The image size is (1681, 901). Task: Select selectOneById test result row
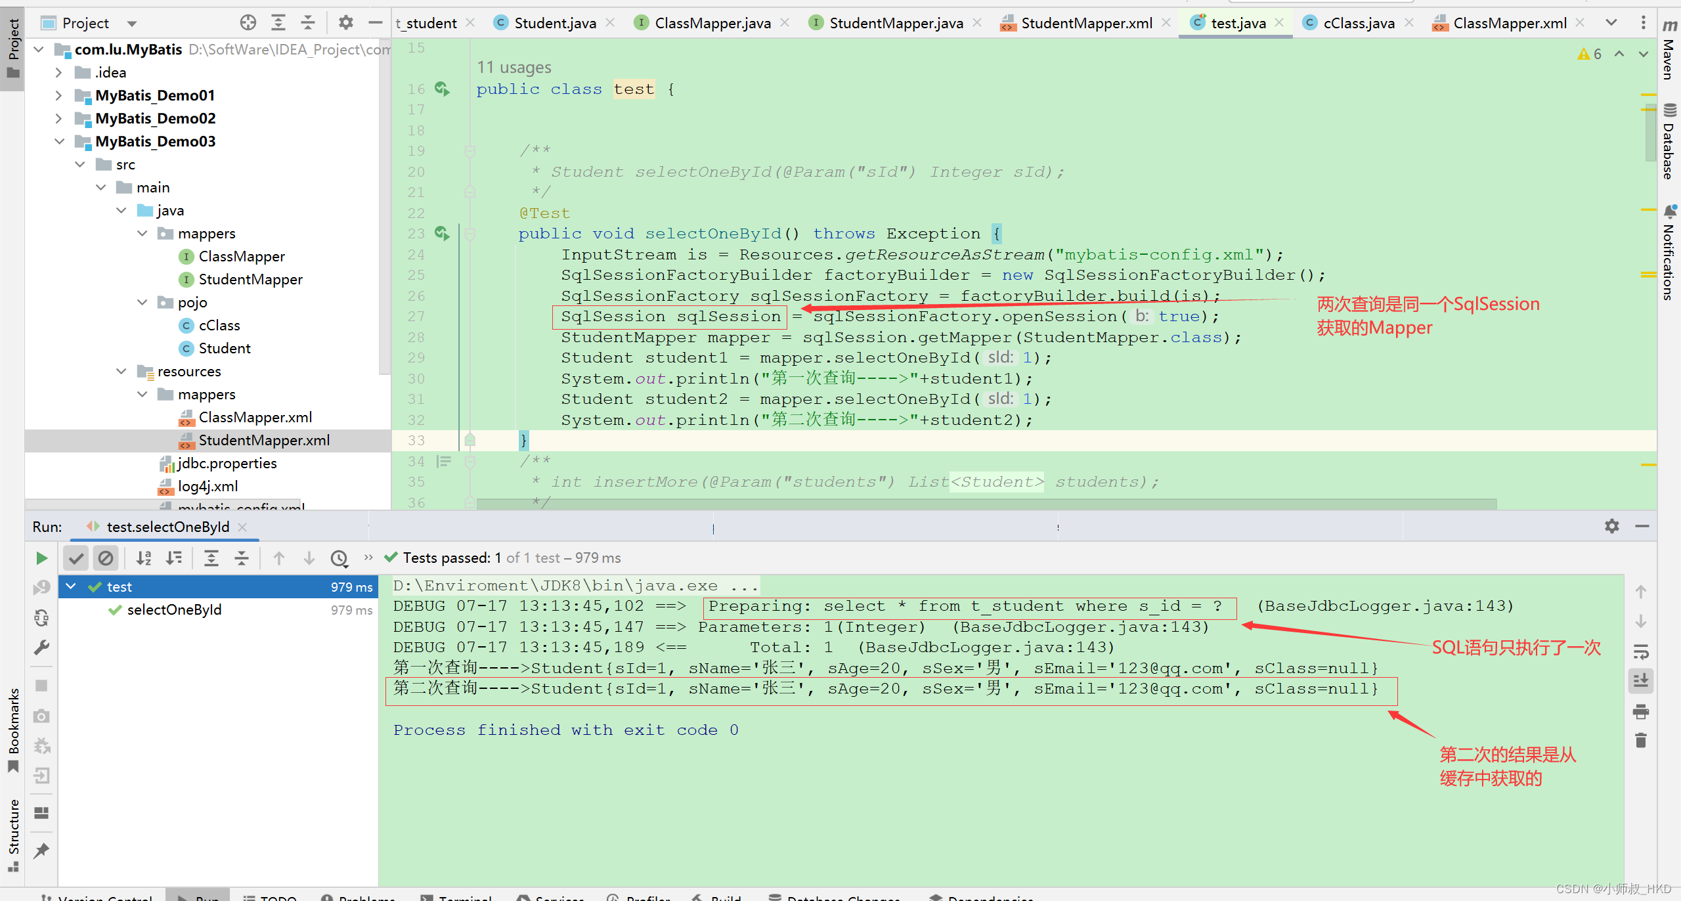click(x=219, y=609)
